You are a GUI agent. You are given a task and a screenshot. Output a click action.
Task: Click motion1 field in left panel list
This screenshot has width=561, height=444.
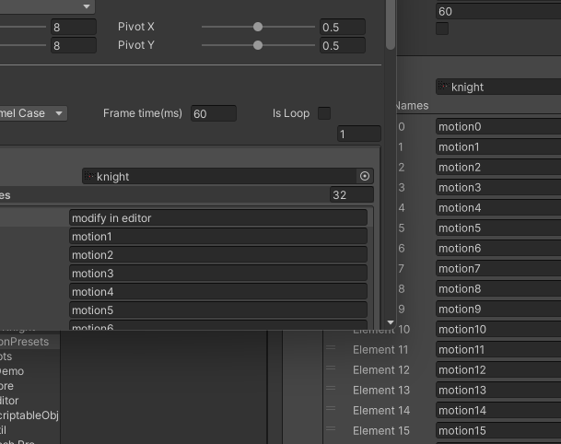click(x=218, y=237)
